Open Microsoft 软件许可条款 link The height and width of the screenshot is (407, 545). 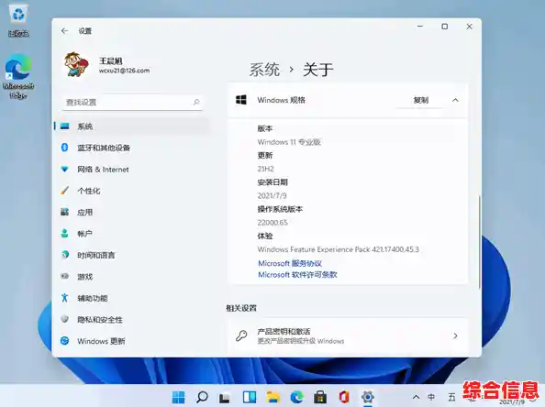(297, 275)
